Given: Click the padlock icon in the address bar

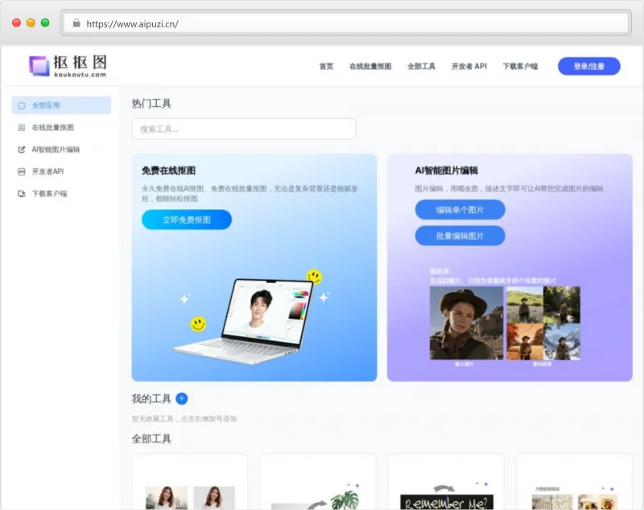Looking at the screenshot, I should click(x=76, y=23).
